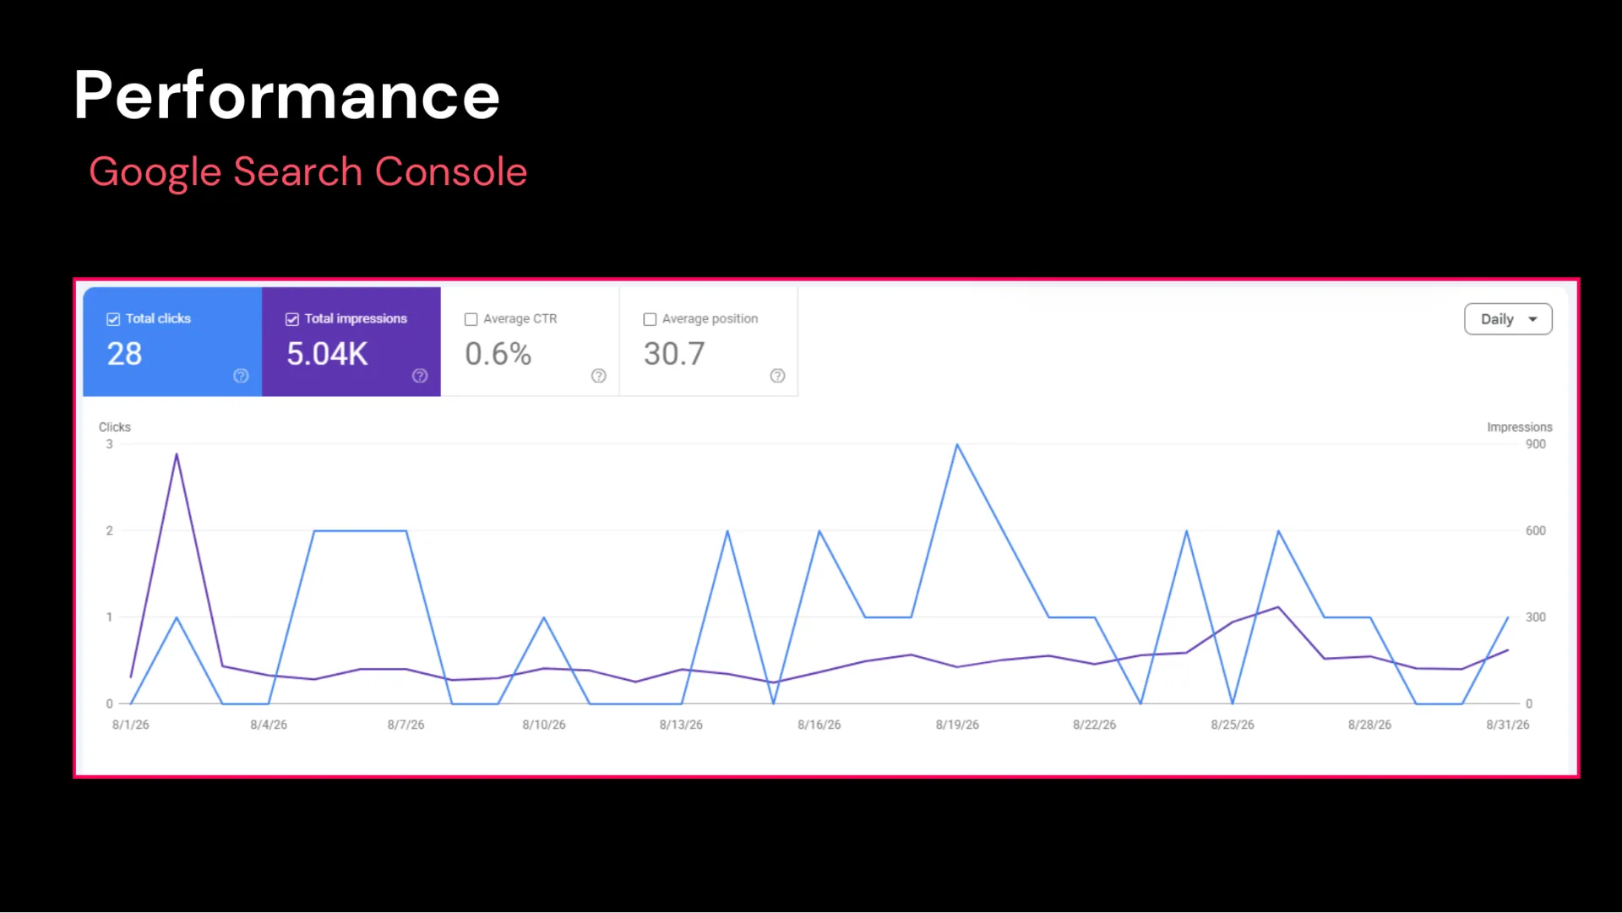The image size is (1622, 913).
Task: Click the 8/31/26 date label
Action: tap(1508, 725)
